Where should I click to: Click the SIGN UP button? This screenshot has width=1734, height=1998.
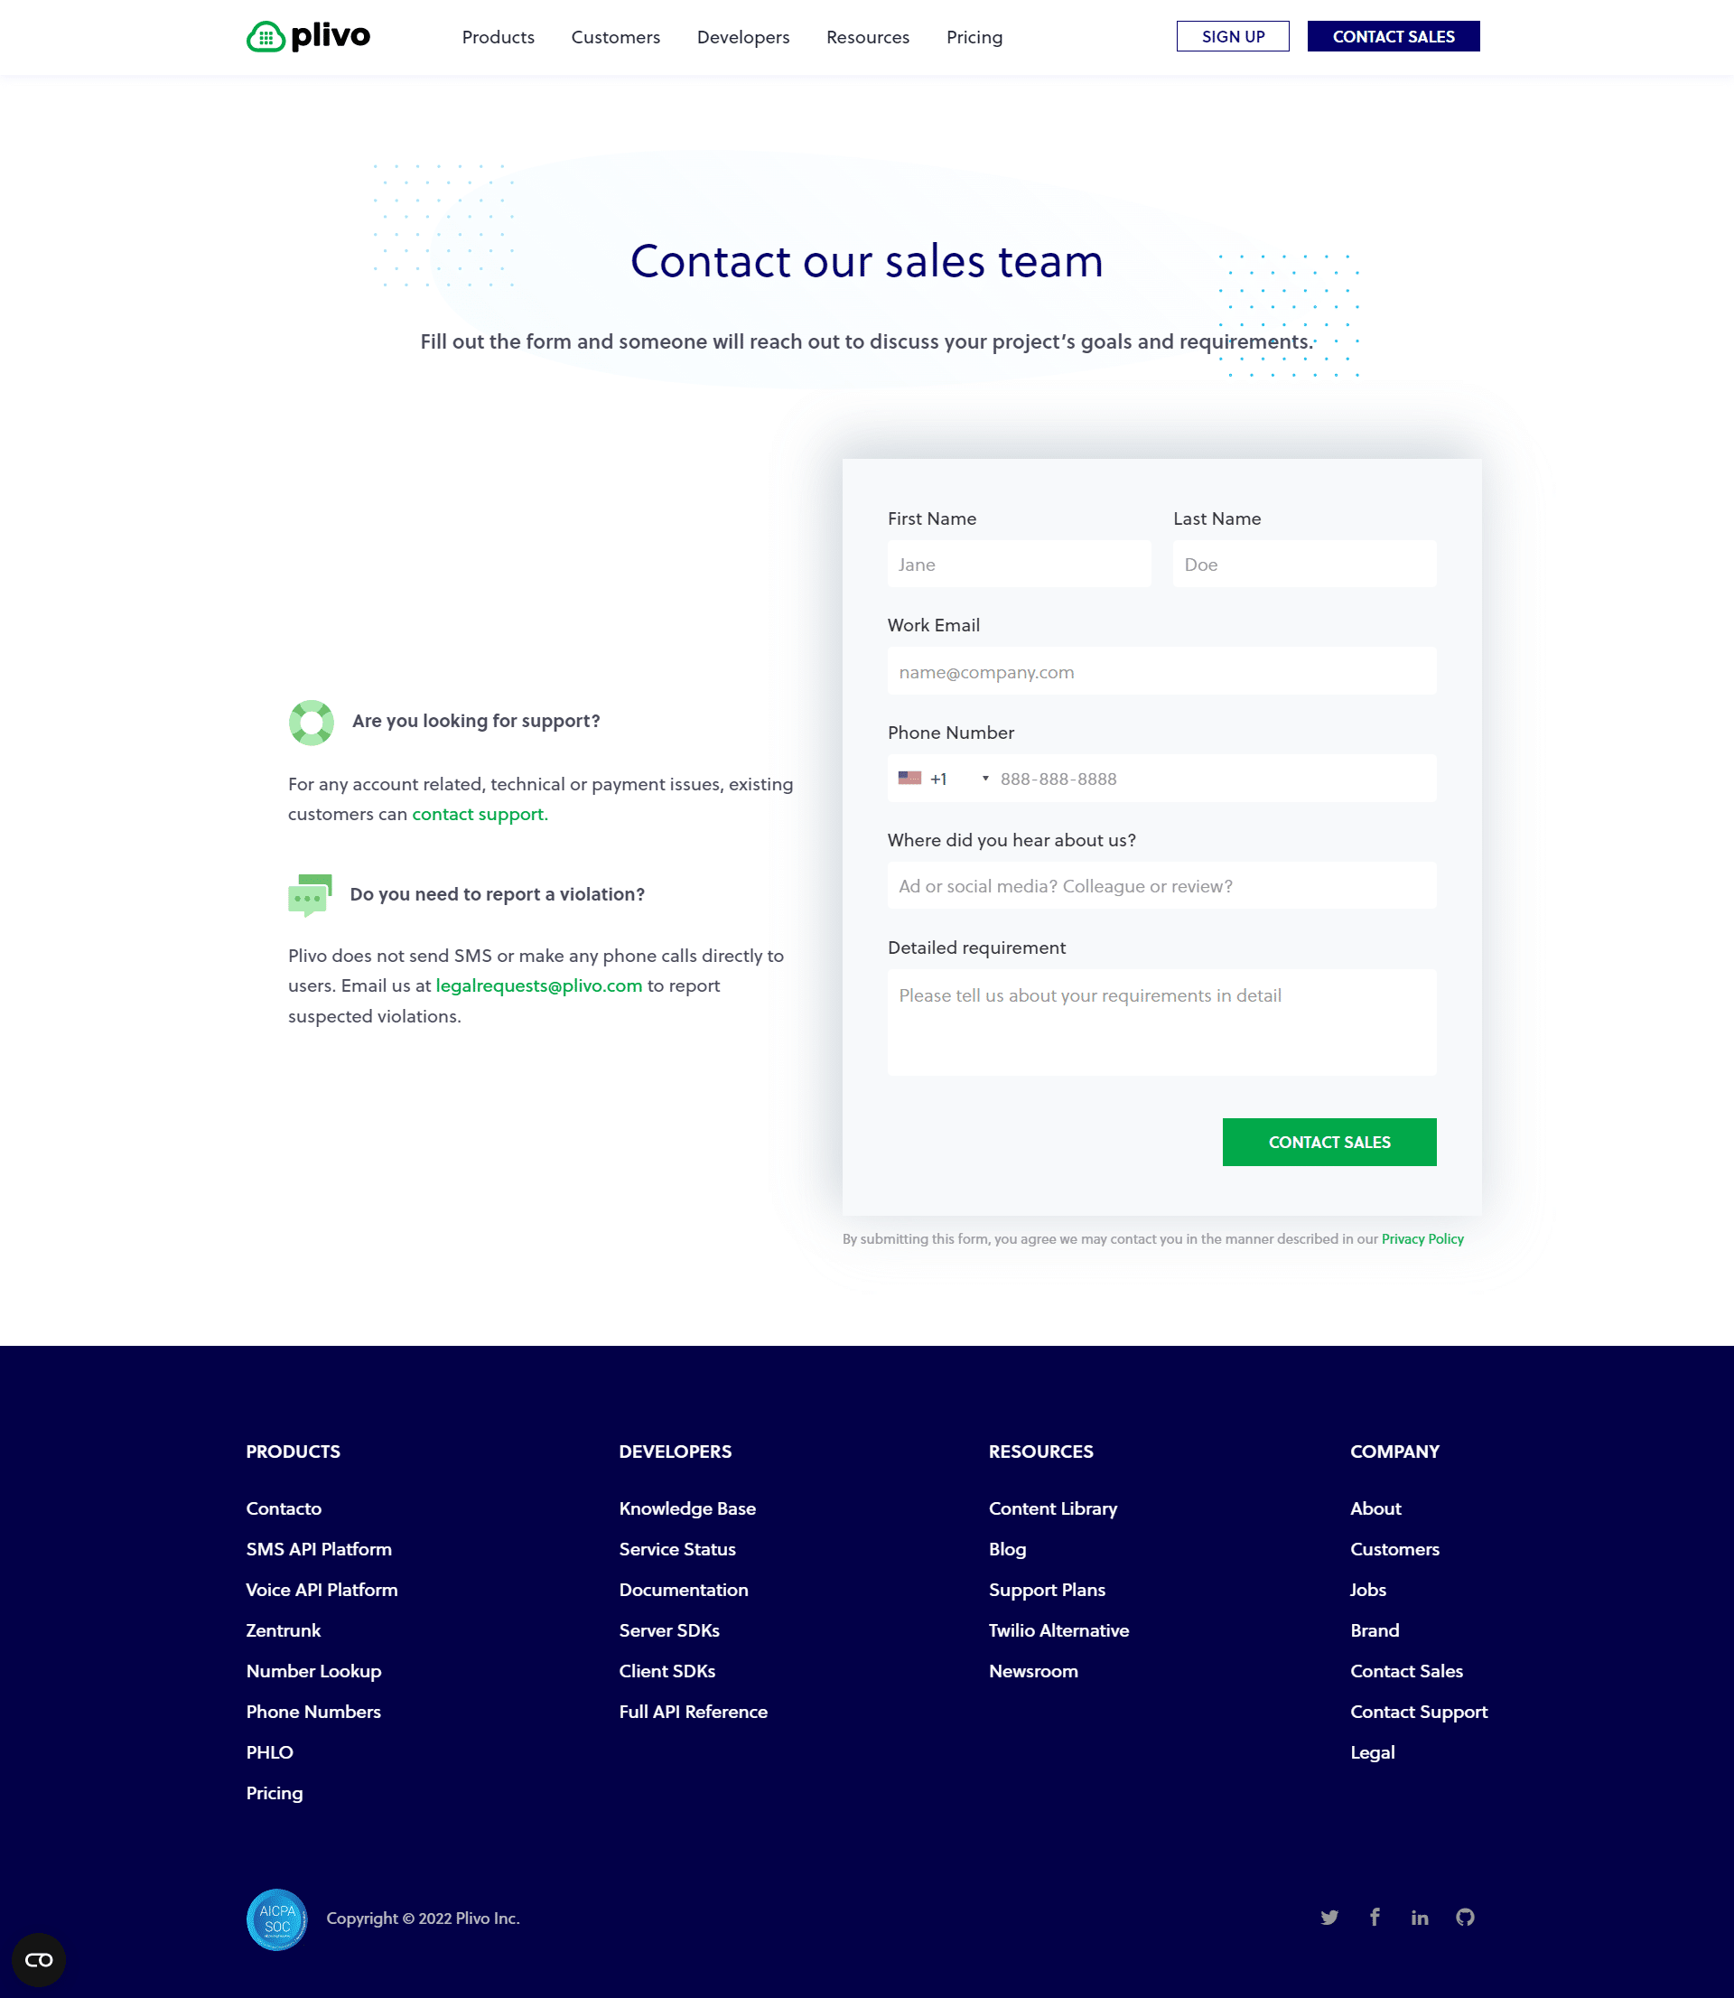1233,36
